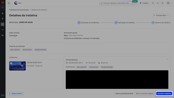Click Concluir tratativa button
Image resolution: width=174 pixels, height=98 pixels.
(164, 93)
